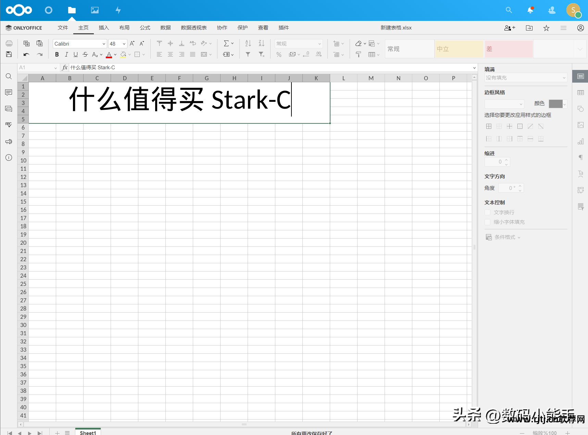Screen dimensions: 588x435
Task: Sort ascending A to Z
Action: (x=248, y=44)
